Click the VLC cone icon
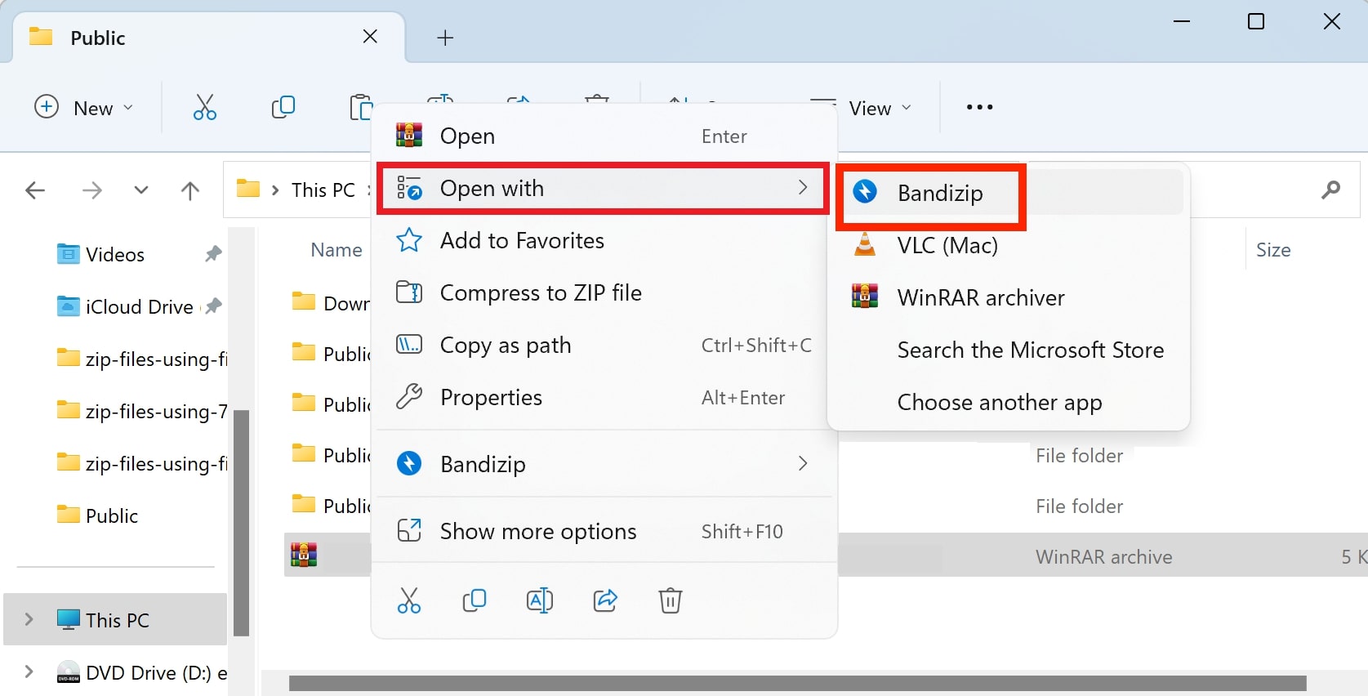 [865, 244]
